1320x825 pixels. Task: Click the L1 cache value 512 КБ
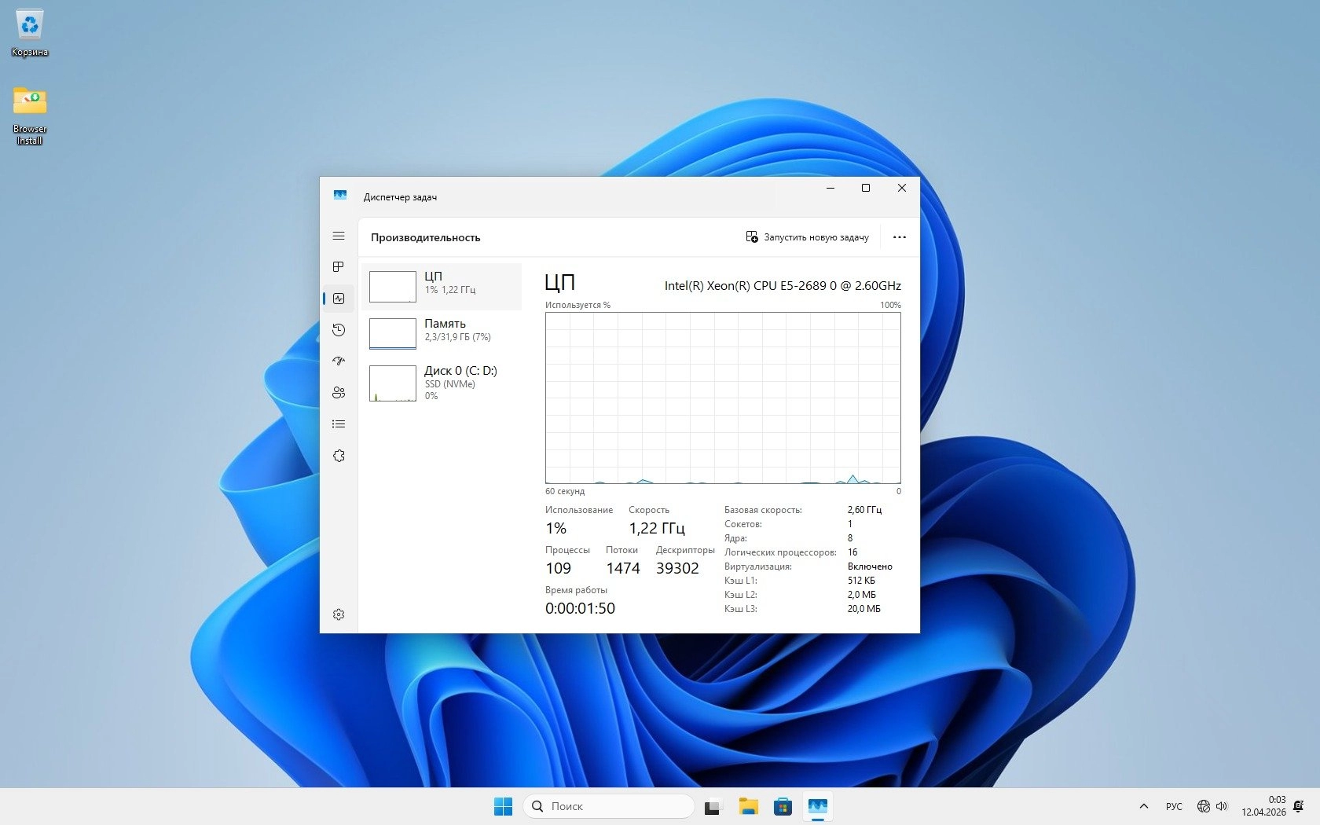click(861, 581)
